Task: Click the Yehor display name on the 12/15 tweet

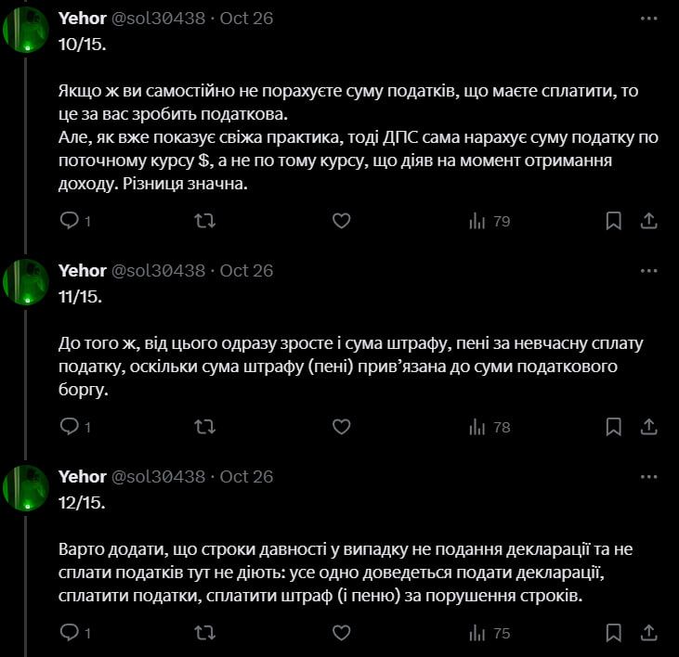Action: 82,476
